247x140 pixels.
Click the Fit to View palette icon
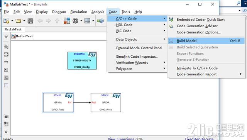6,55
